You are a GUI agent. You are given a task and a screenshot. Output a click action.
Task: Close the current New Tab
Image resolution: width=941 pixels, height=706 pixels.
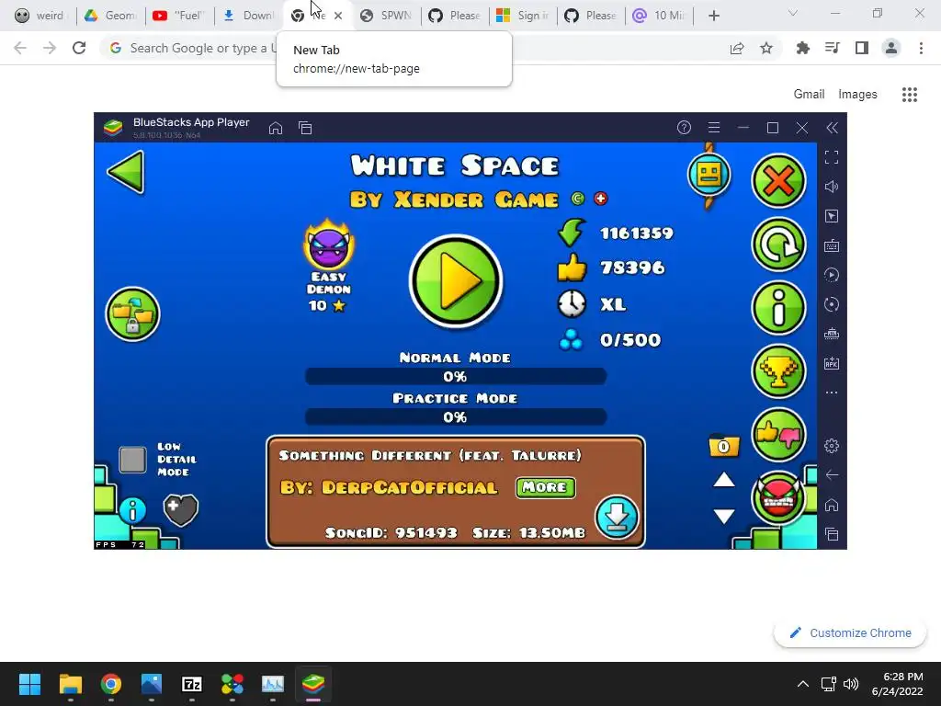click(338, 17)
